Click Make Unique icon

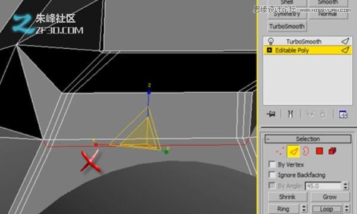click(x=310, y=114)
